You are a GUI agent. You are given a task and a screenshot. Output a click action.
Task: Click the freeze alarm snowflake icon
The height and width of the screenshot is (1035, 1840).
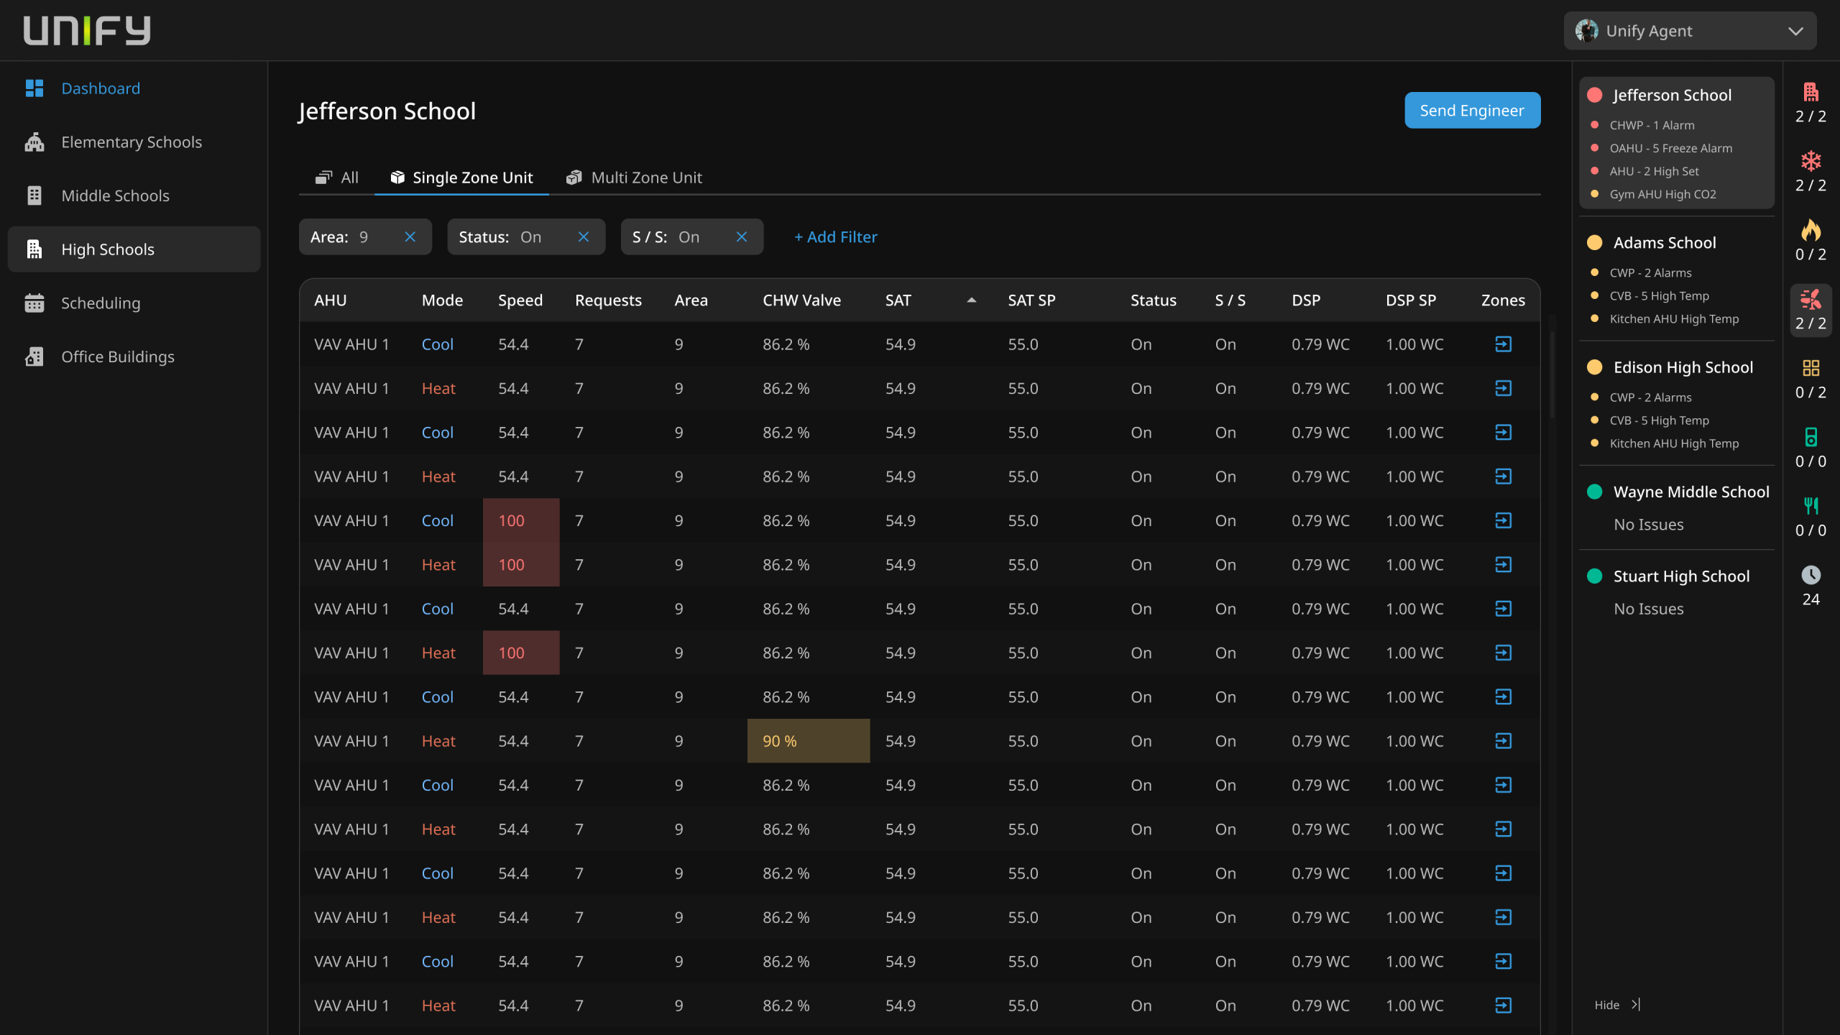click(1811, 161)
